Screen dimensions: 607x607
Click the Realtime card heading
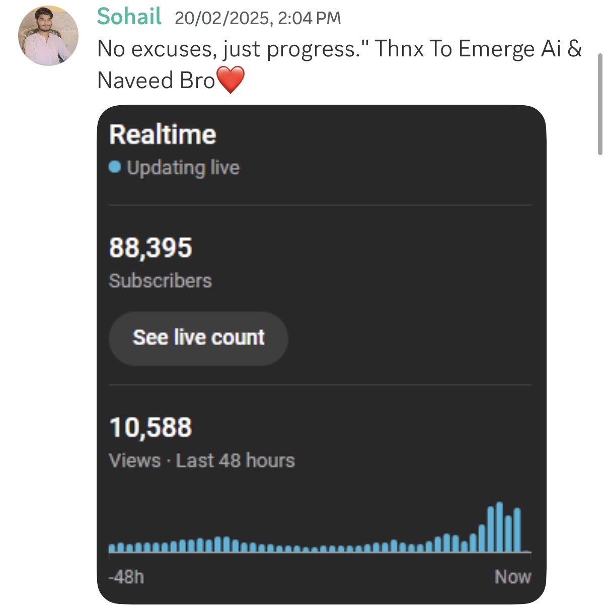pos(163,135)
